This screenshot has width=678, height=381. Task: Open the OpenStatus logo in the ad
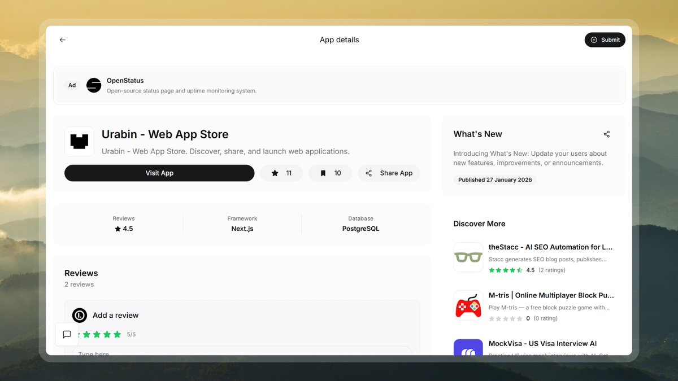(94, 85)
